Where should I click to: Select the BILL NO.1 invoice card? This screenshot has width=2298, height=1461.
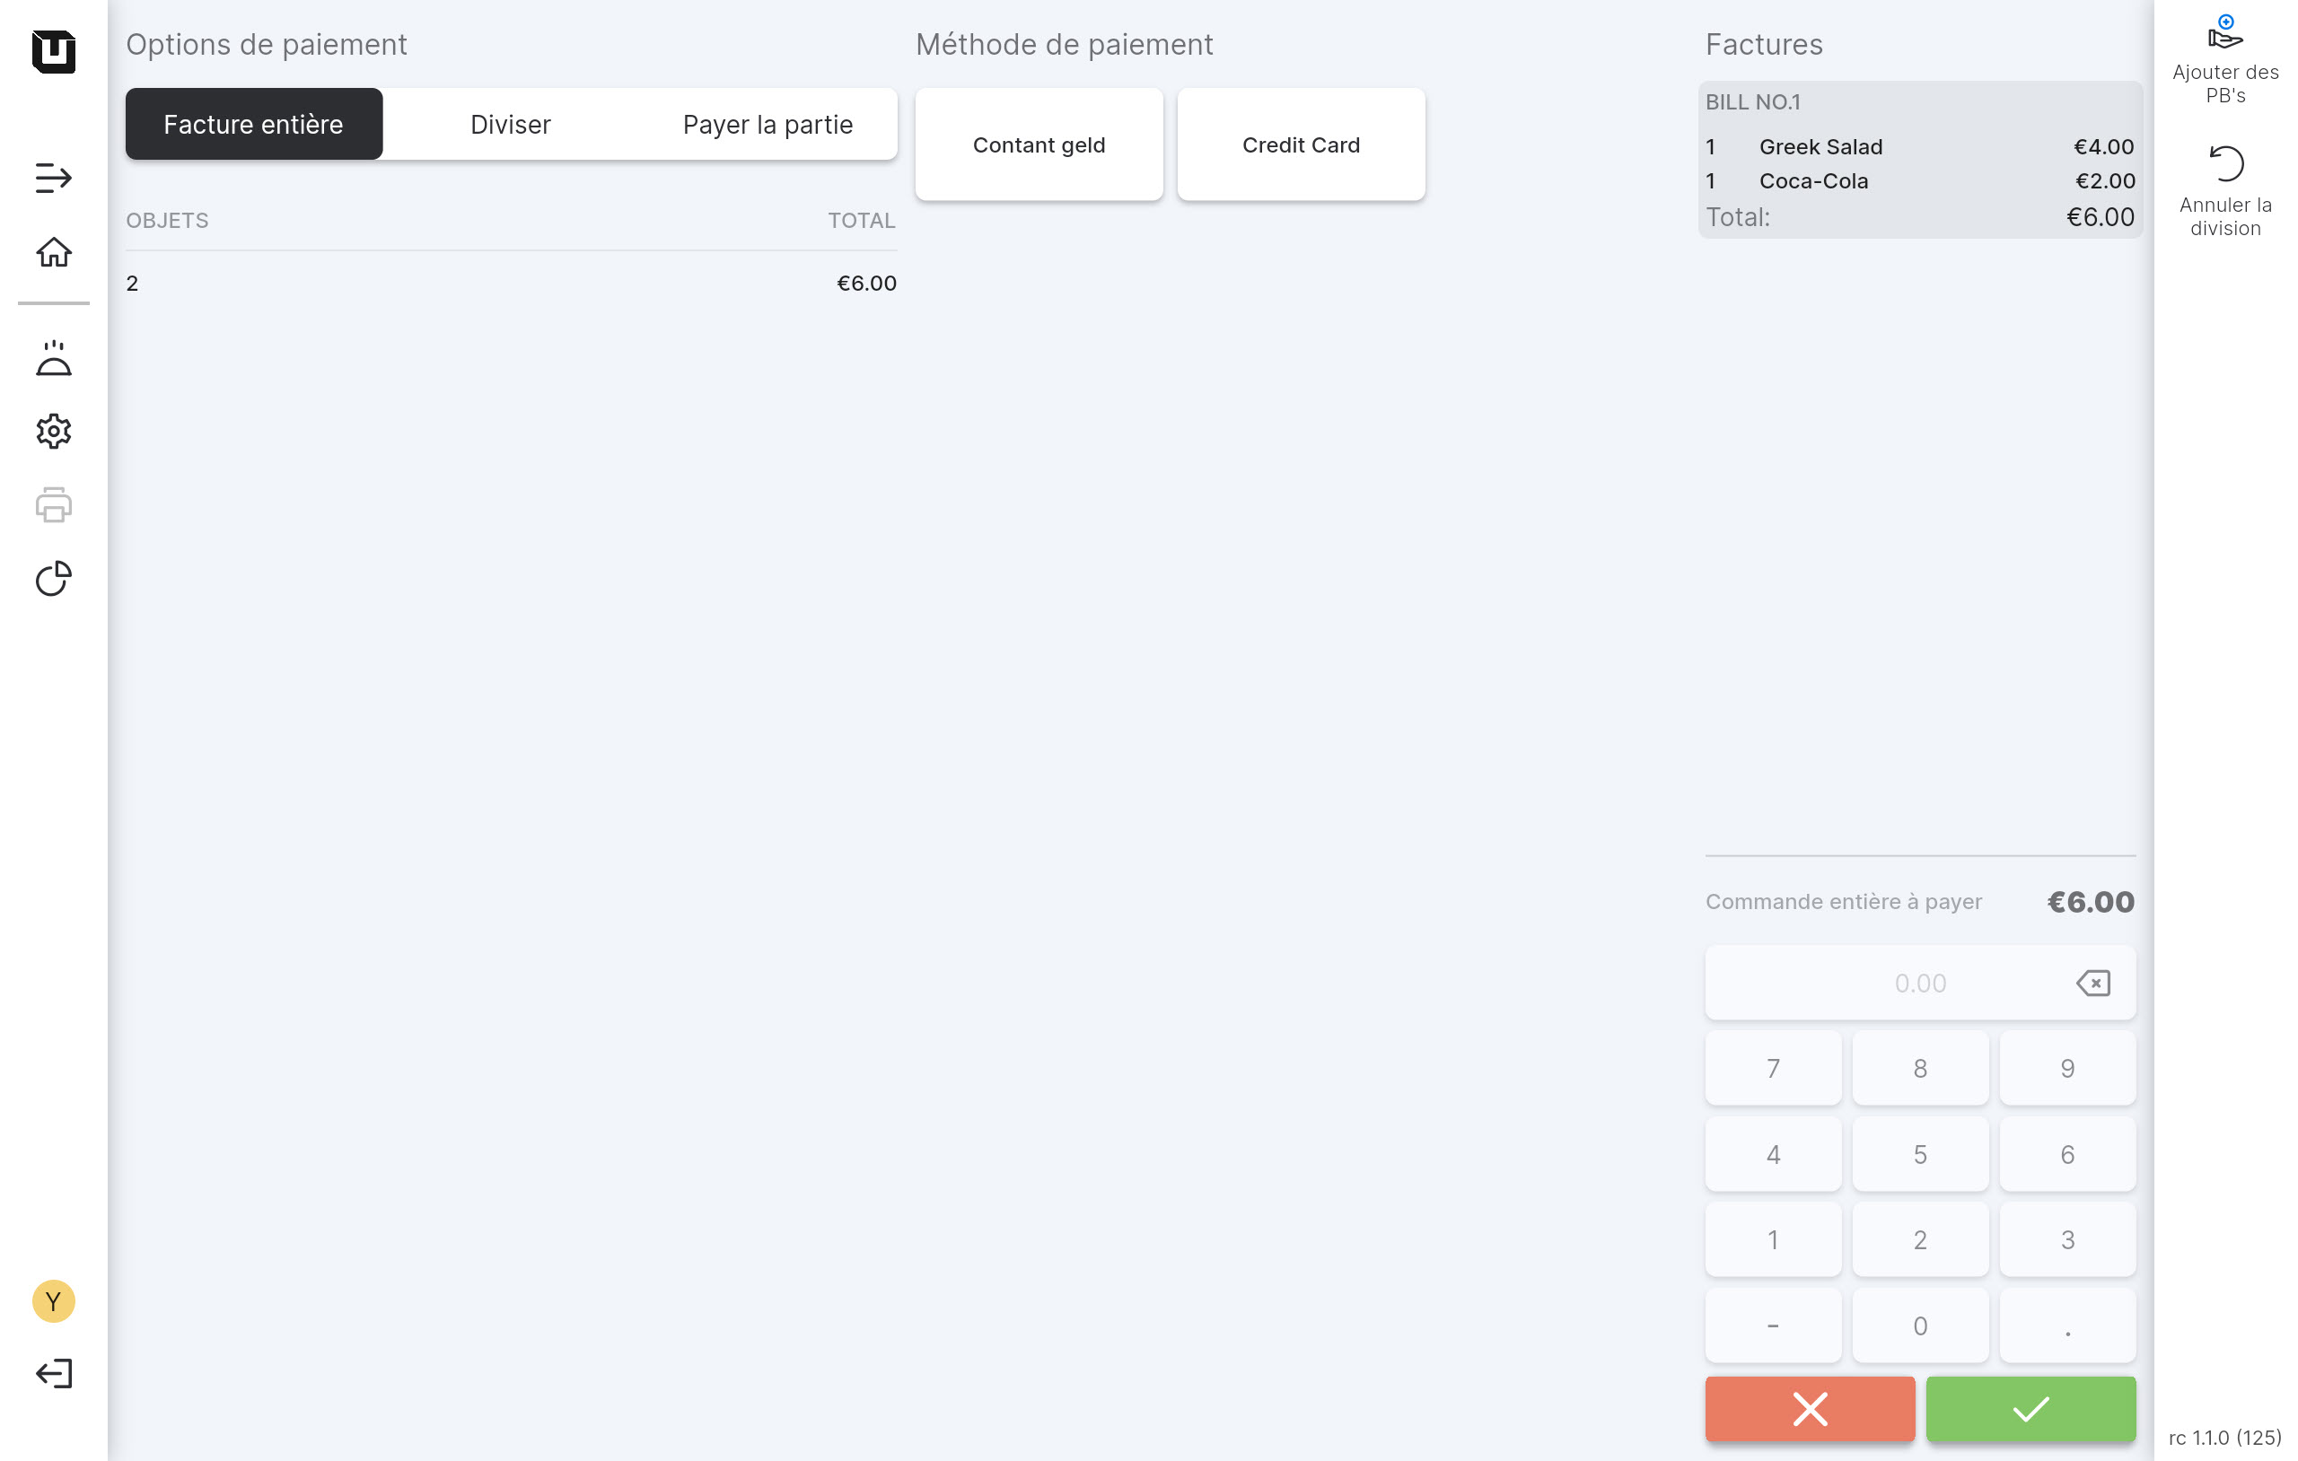[1919, 161]
